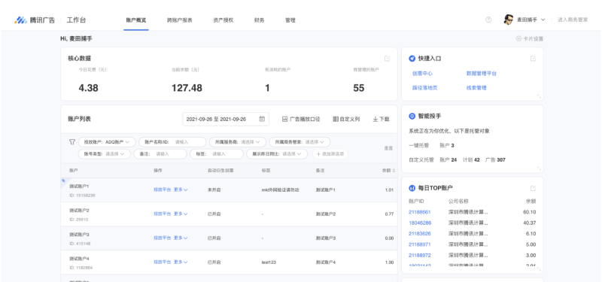Open 投放账户: ADQ账户 dropdown
This screenshot has height=282, width=602.
pyautogui.click(x=107, y=142)
